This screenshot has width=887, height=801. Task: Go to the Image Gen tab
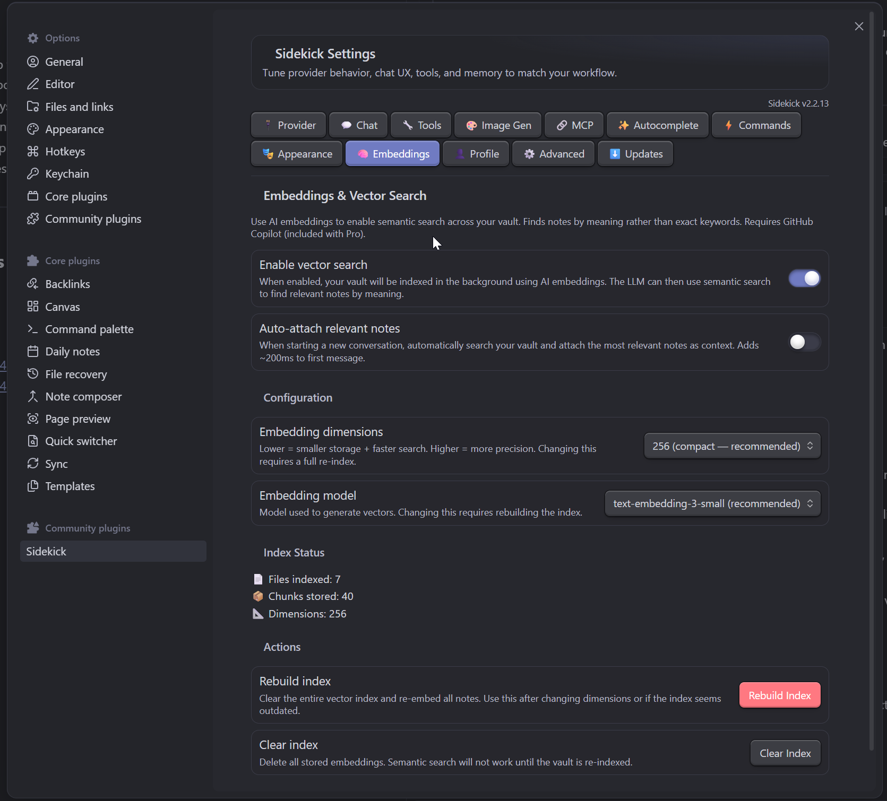coord(498,125)
